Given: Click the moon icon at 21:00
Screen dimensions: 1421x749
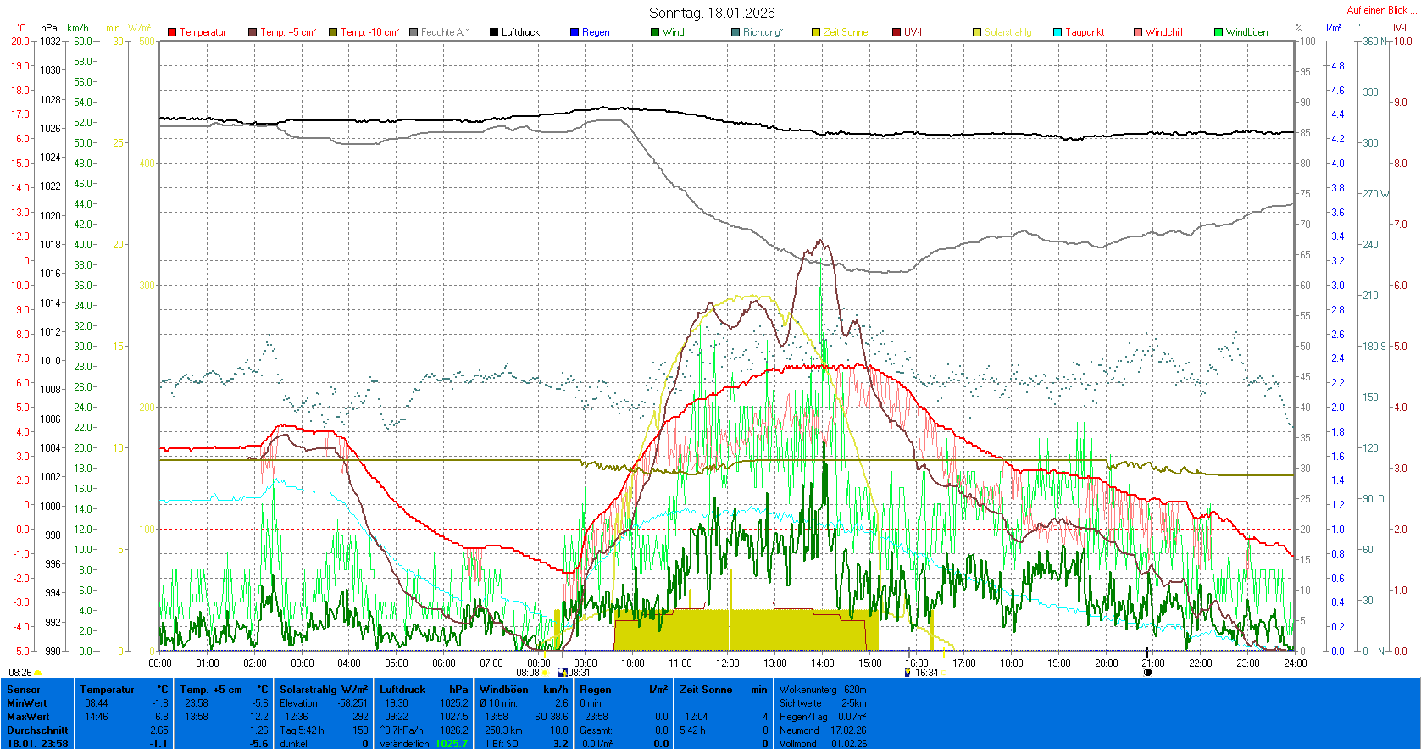Looking at the screenshot, I should coord(1148,673).
